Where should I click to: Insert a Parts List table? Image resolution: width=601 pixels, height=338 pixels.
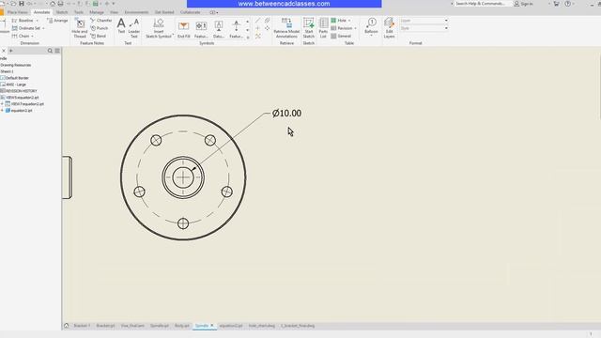pyautogui.click(x=323, y=28)
